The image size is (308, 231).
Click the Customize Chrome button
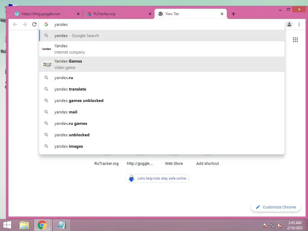click(x=276, y=207)
